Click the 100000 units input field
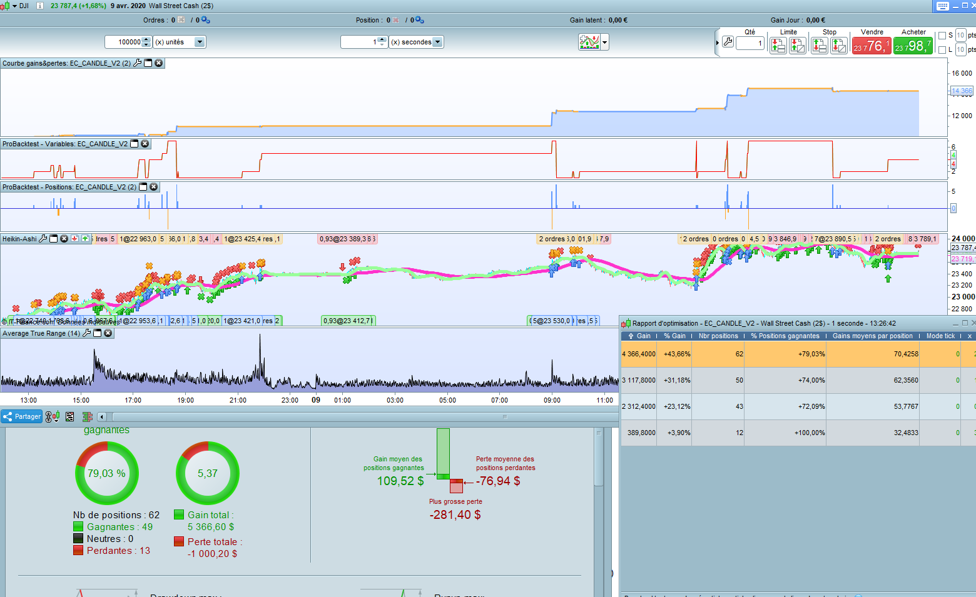 123,42
